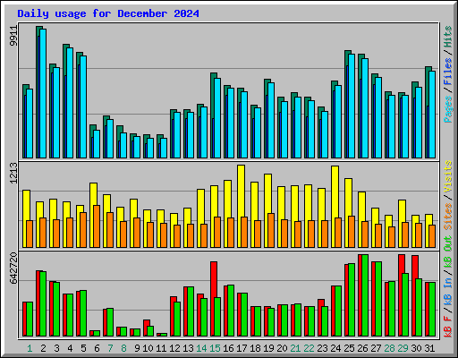
Task: Click the 'Pages' legend label
Action: [x=448, y=109]
